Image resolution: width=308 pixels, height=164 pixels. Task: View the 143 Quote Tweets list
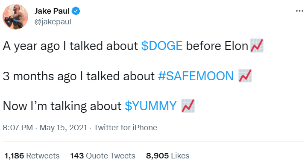[x=103, y=156]
